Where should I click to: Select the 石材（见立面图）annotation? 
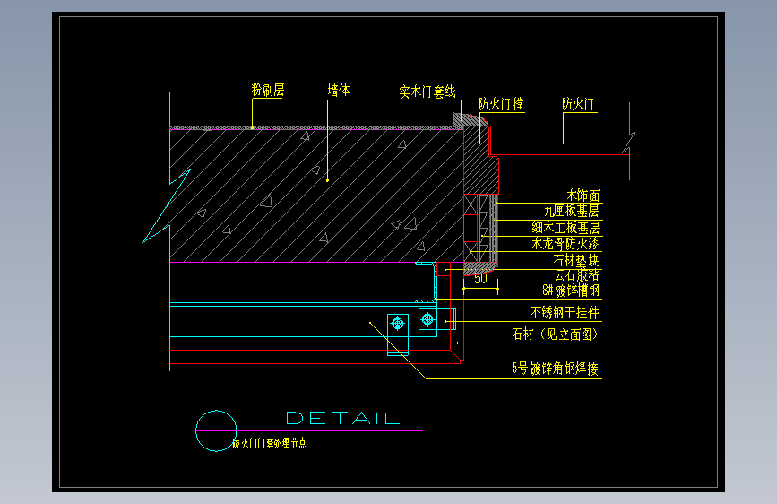tap(556, 335)
